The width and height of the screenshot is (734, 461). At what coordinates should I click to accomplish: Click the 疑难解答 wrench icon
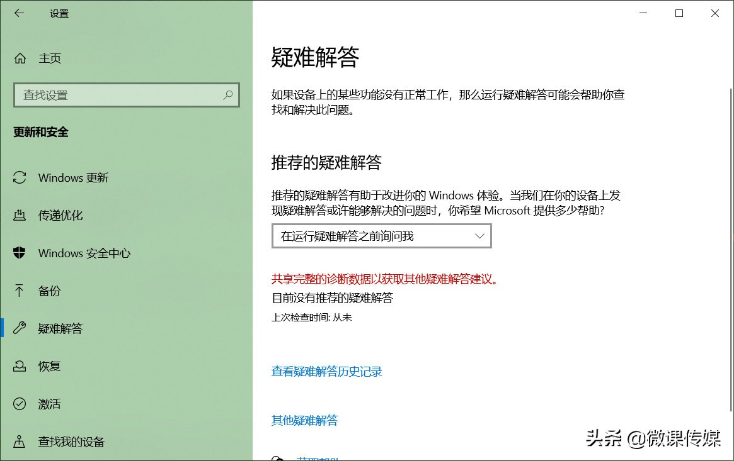(x=20, y=328)
